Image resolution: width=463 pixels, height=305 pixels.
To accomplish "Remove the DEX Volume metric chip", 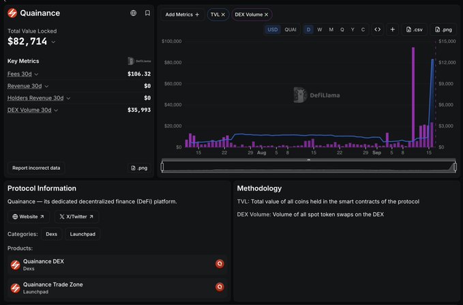I will (267, 14).
